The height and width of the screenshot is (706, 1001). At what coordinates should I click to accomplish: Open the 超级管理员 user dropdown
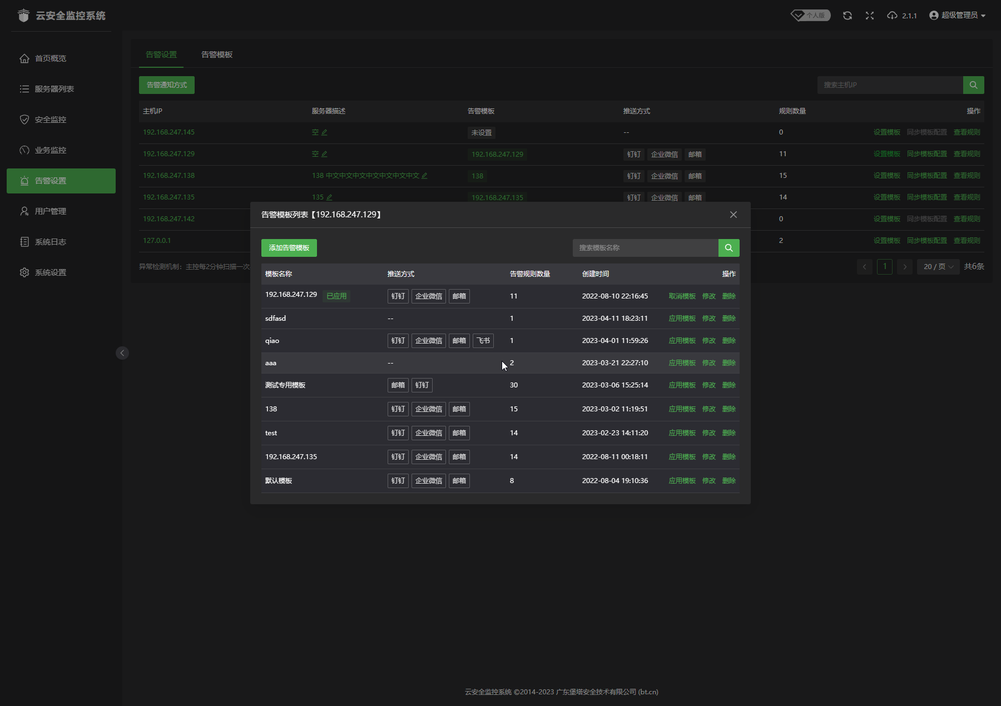(957, 16)
